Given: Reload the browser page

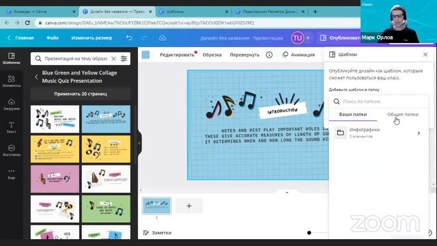Looking at the screenshot, I should [x=27, y=23].
